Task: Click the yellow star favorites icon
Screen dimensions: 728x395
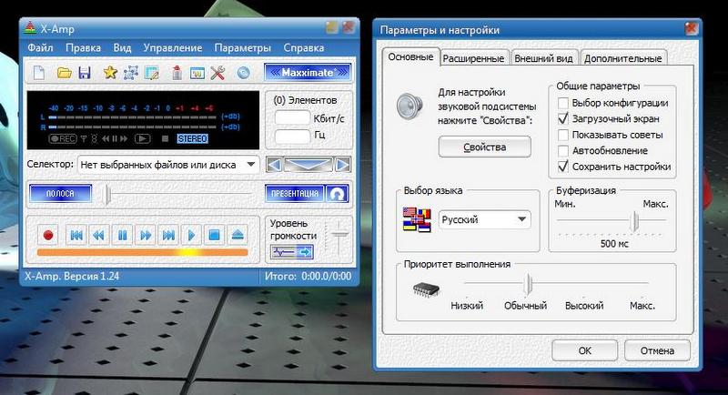Action: (110, 72)
